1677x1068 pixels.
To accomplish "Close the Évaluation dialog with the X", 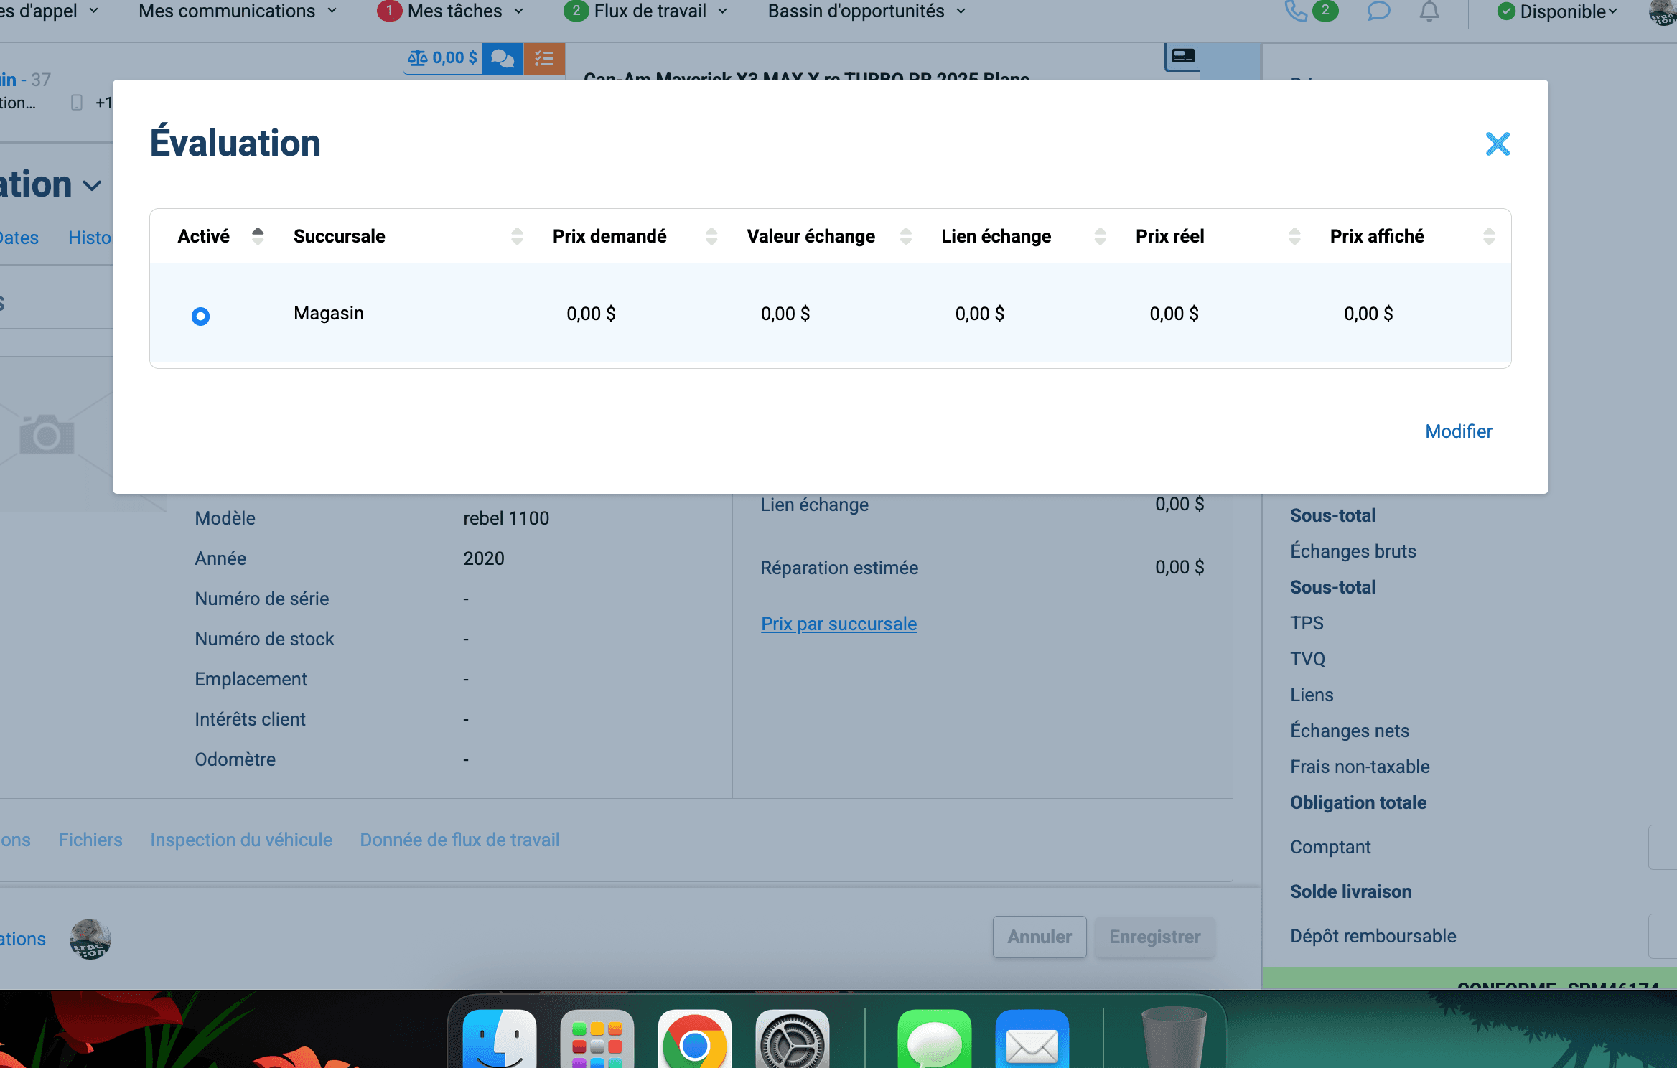I will tap(1498, 144).
